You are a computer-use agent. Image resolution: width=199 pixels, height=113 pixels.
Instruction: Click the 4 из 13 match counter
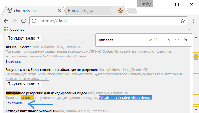152,40
